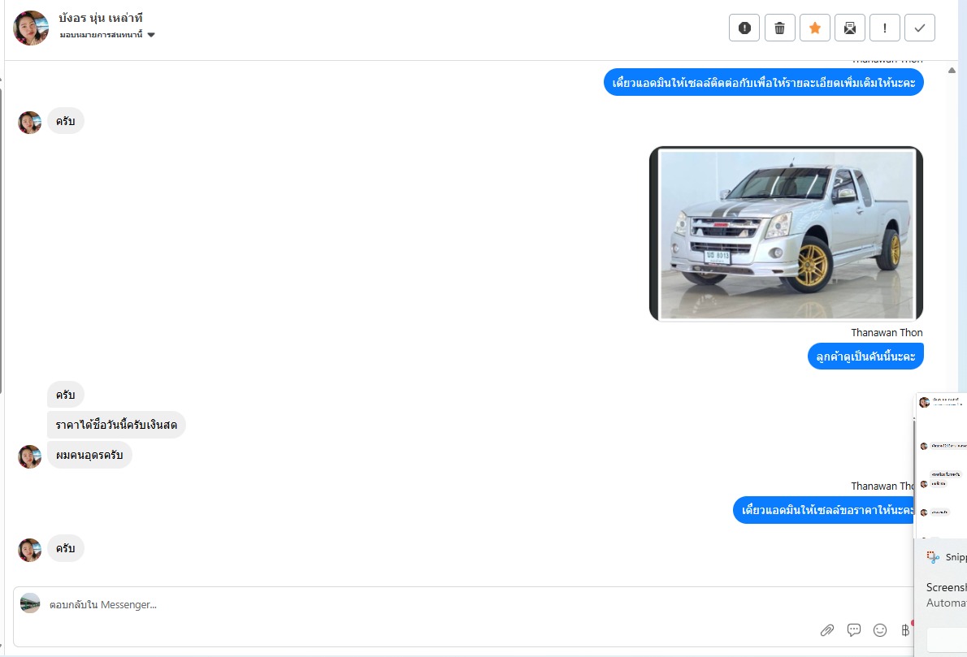Open saved replies speech bubble icon
The image size is (967, 657).
pyautogui.click(x=853, y=630)
